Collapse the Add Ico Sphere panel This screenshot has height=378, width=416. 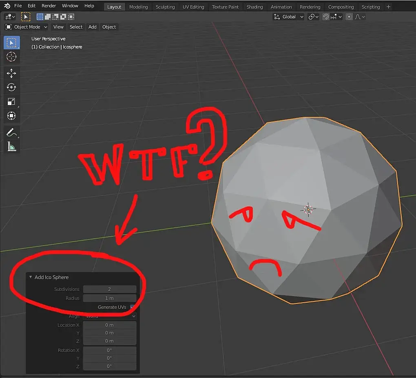31,277
